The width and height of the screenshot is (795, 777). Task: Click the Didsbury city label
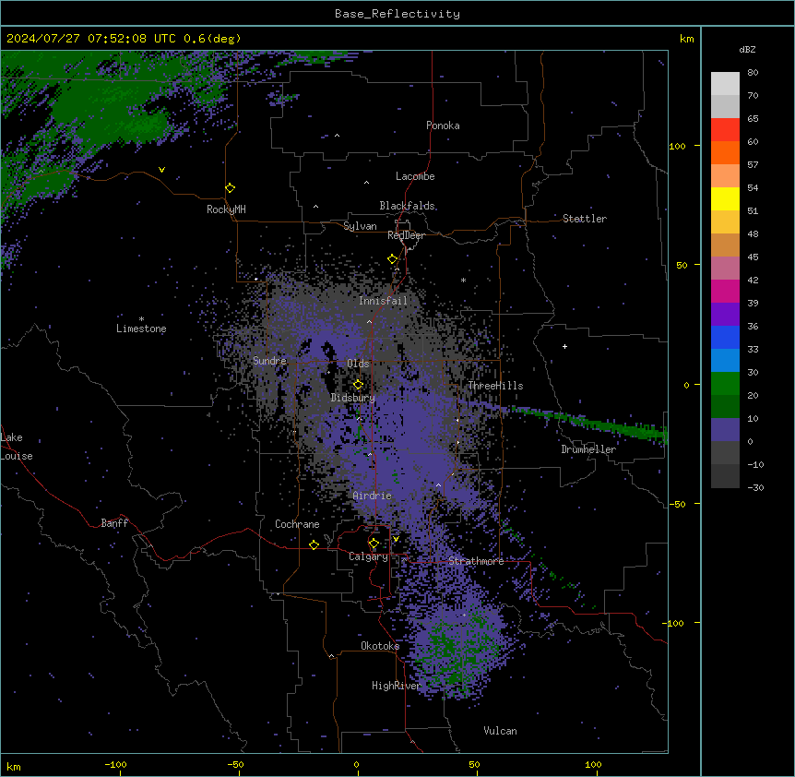353,398
